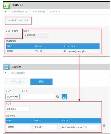Go home from 顧客リスト breadcrumb

pyautogui.click(x=6, y=12)
